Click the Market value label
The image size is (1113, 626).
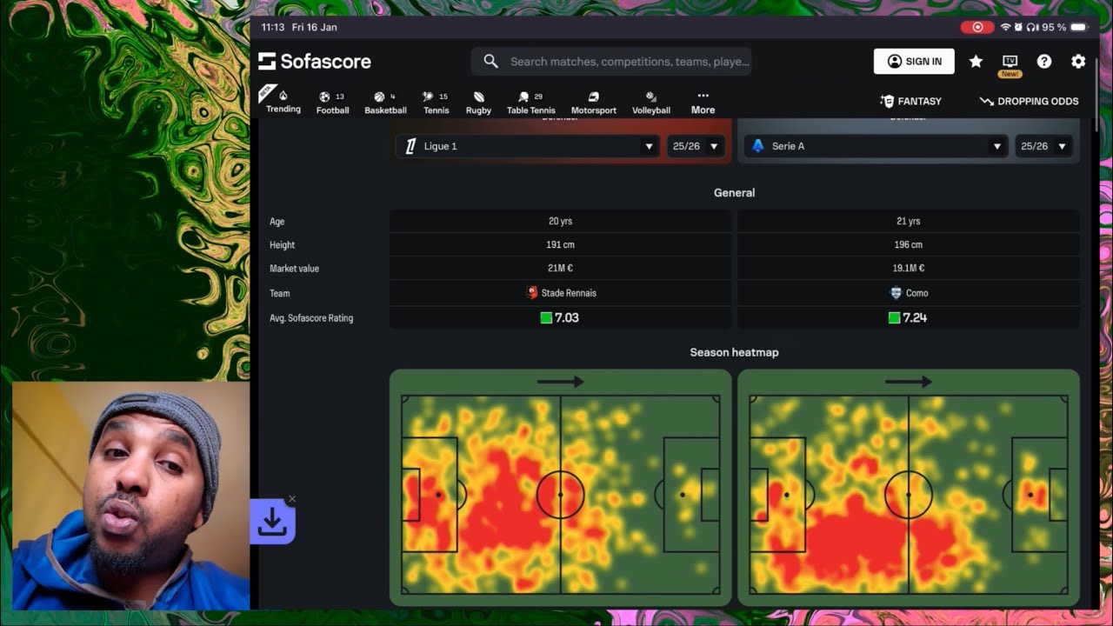(294, 269)
